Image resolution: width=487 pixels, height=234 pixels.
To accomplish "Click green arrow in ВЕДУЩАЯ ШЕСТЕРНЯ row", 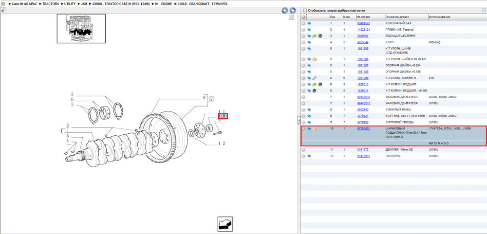I will tap(314, 36).
